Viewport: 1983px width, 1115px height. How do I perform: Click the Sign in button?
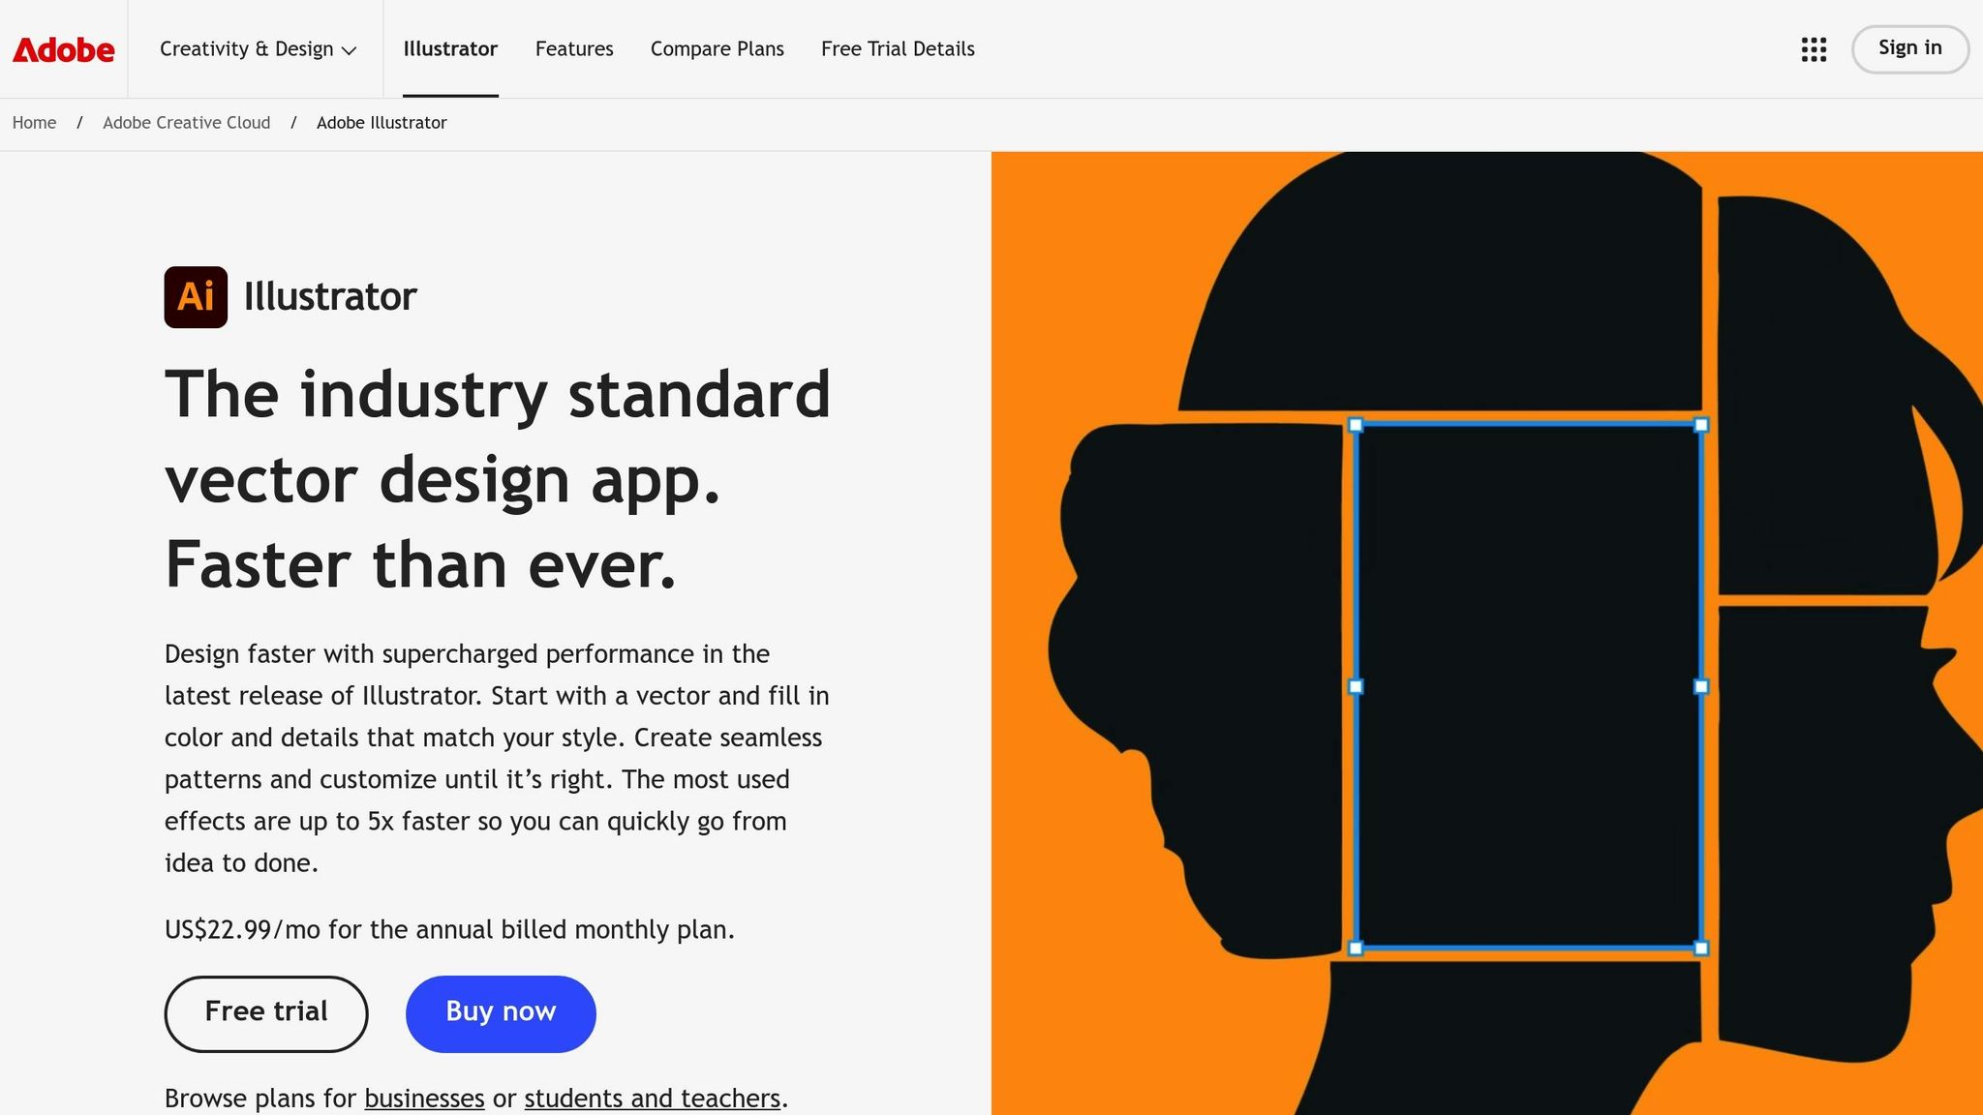pyautogui.click(x=1909, y=48)
